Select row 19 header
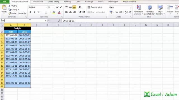The image size is (179, 100). point(2,90)
